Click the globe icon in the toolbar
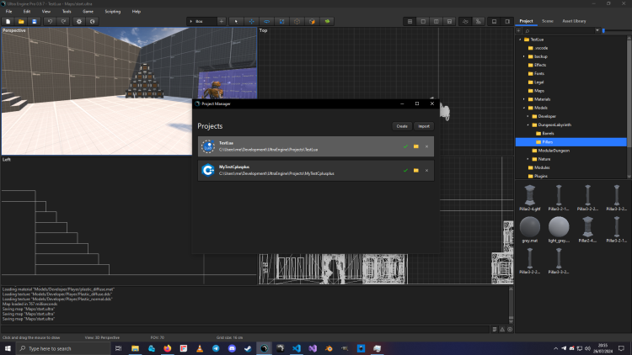 coord(93,21)
